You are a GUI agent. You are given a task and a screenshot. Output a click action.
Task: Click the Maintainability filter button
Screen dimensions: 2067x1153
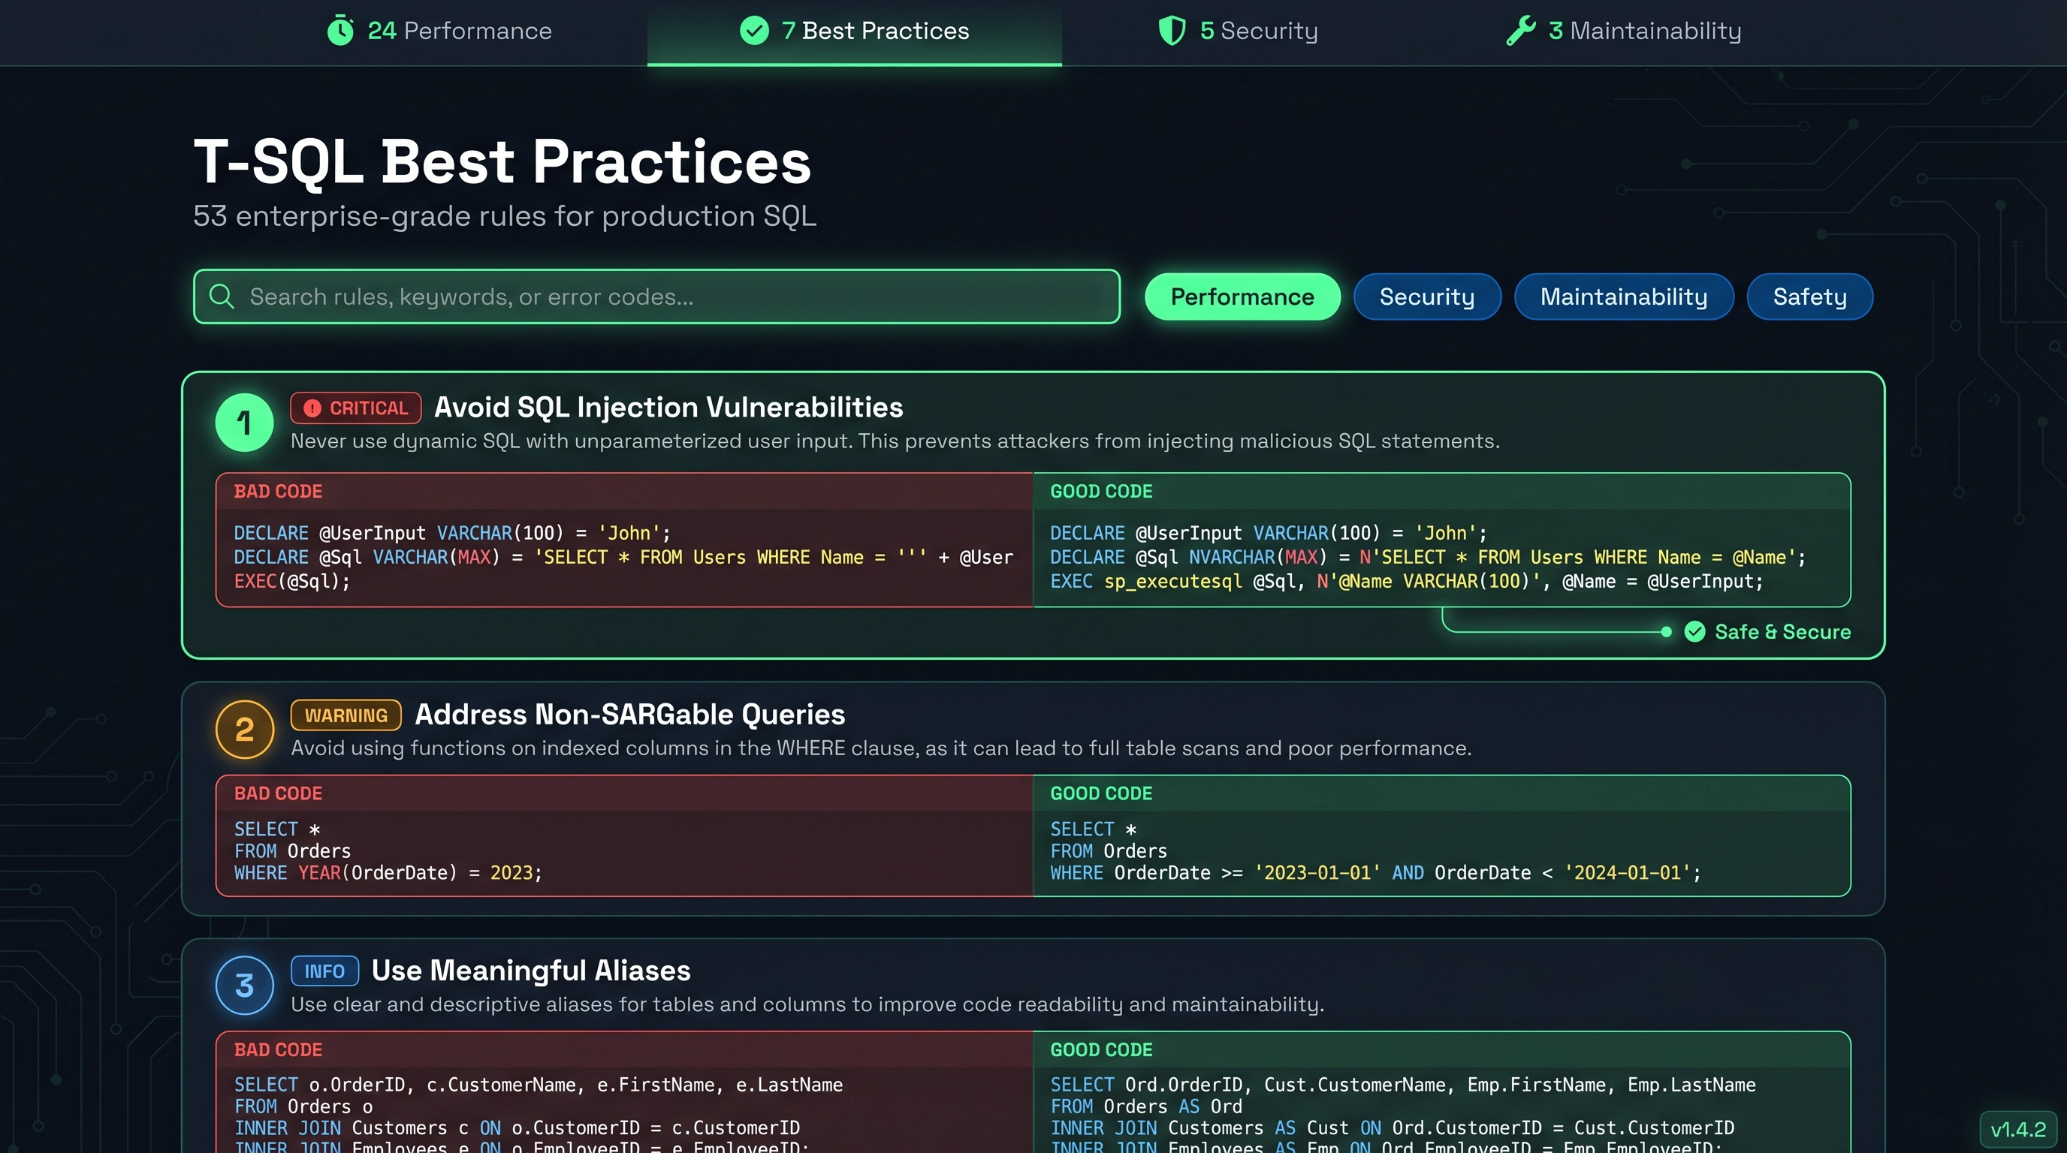pos(1623,296)
